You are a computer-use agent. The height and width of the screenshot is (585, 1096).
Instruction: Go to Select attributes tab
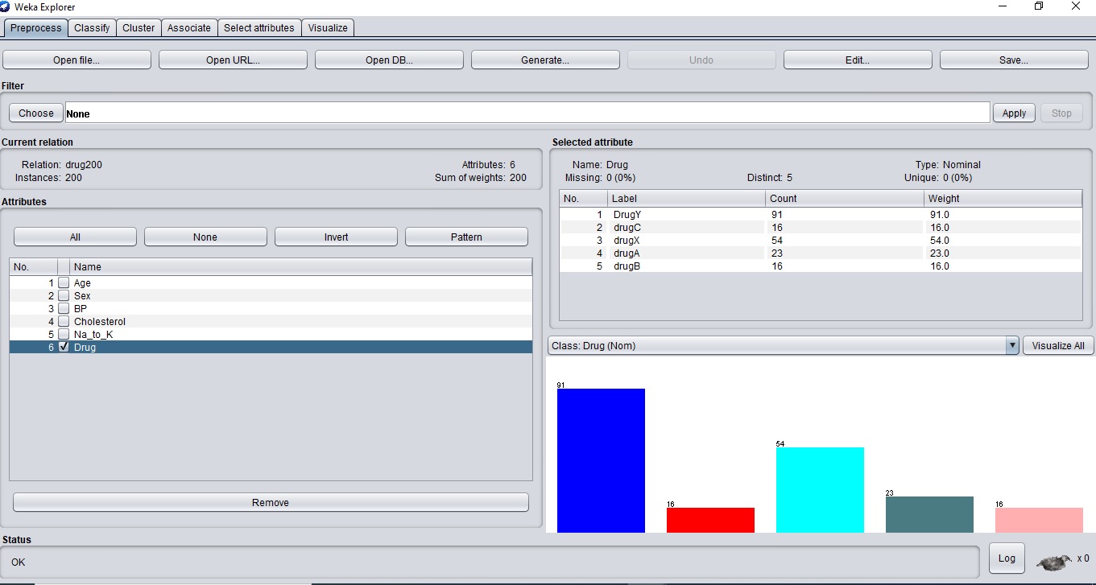coord(259,27)
